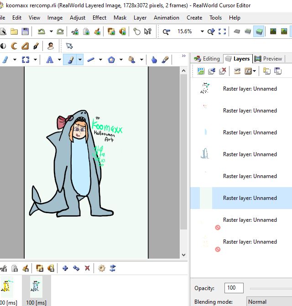292x306 pixels.
Task: Switch to the Editing tab
Action: tap(207, 59)
